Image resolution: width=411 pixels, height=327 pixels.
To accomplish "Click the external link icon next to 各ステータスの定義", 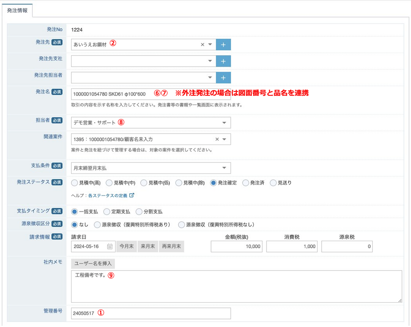I will click(132, 196).
